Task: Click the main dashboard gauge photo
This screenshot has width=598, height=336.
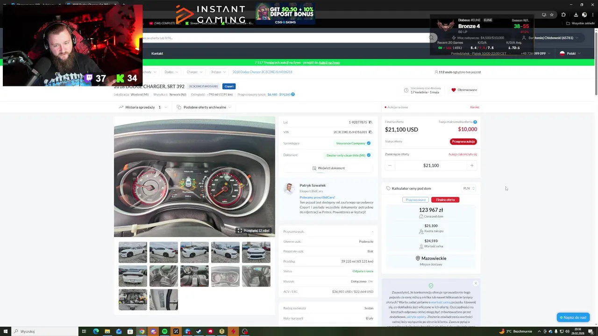Action: [194, 176]
